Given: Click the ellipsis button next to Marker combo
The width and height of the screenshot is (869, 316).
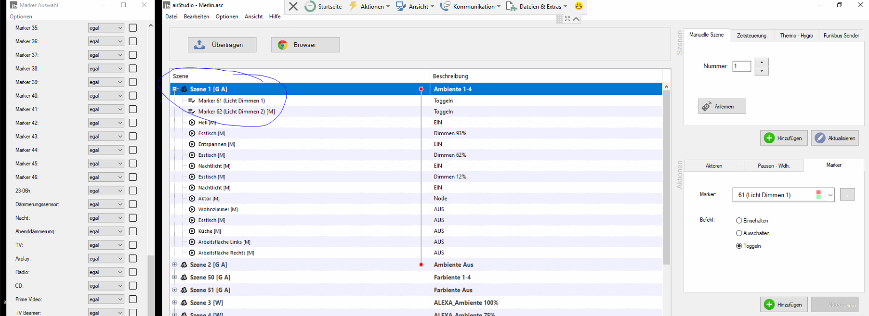Looking at the screenshot, I should (847, 195).
